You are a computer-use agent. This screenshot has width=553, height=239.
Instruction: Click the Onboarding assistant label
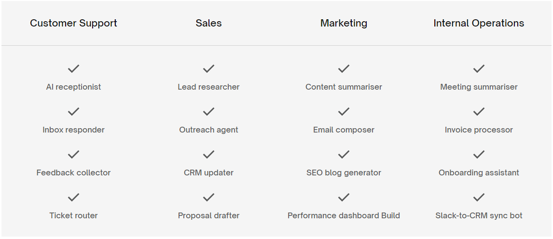click(479, 173)
